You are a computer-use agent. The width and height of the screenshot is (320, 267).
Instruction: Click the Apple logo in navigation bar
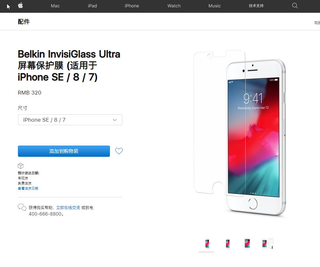point(21,5)
